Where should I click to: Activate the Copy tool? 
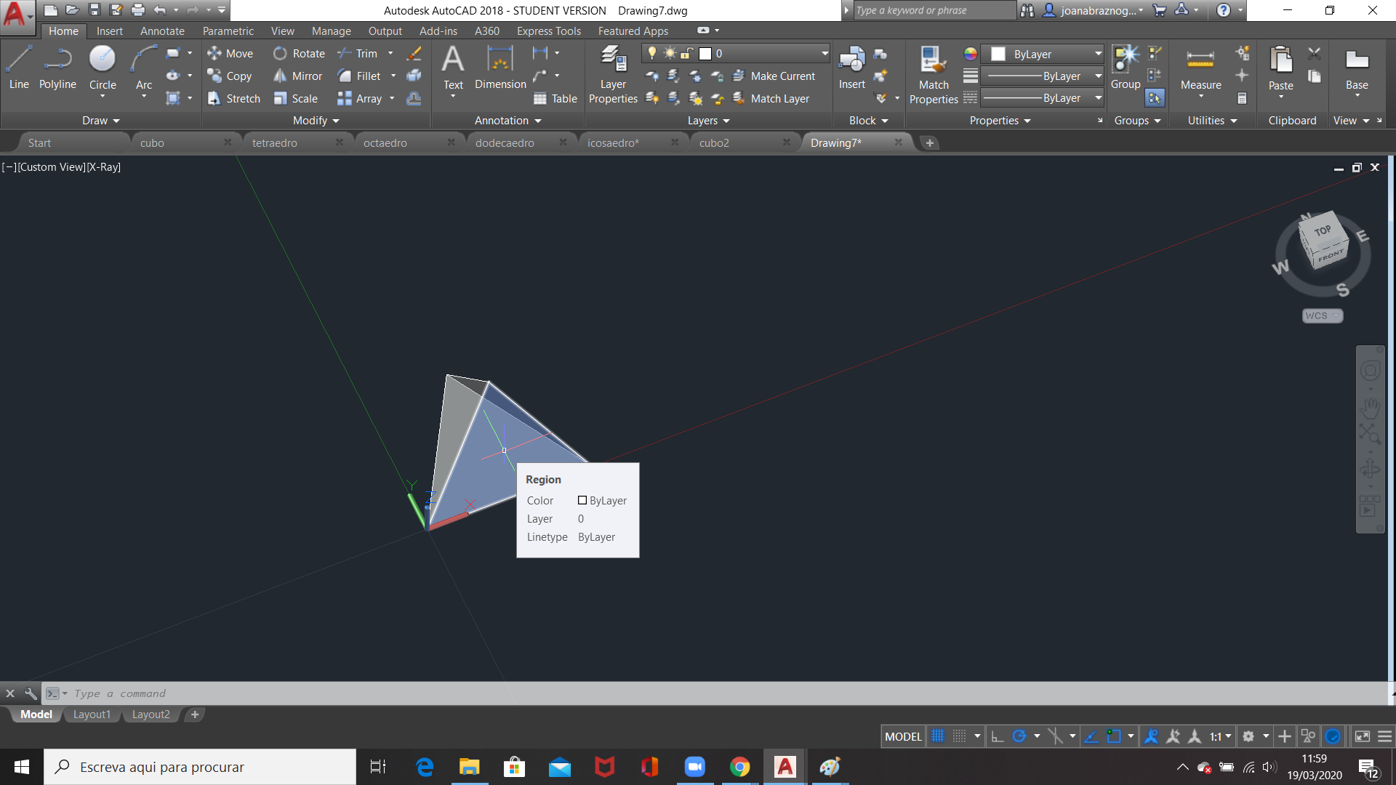[x=229, y=76]
